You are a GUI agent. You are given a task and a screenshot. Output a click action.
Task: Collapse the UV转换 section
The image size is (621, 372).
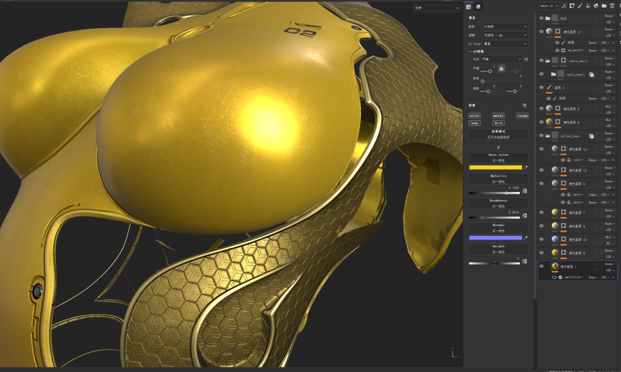click(x=470, y=52)
